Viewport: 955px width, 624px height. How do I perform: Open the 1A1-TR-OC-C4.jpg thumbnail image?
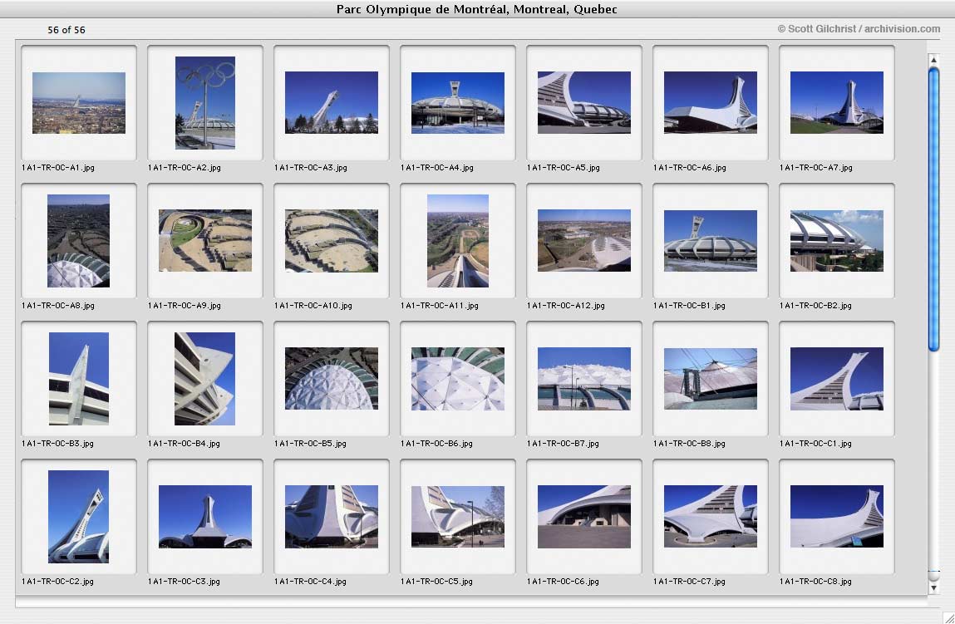click(x=332, y=517)
